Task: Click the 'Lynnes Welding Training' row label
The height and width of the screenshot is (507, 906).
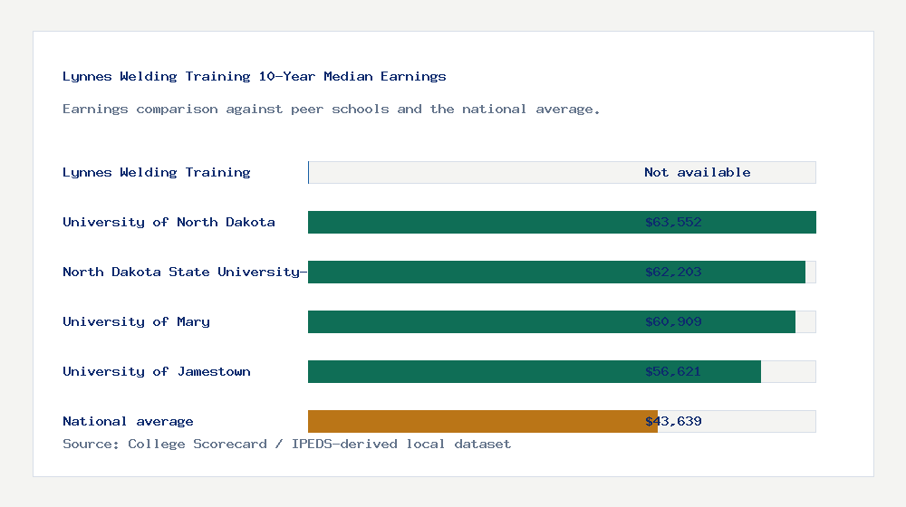Action: [157, 173]
